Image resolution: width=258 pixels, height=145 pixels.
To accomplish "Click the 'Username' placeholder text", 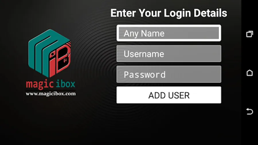I will coord(144,54).
